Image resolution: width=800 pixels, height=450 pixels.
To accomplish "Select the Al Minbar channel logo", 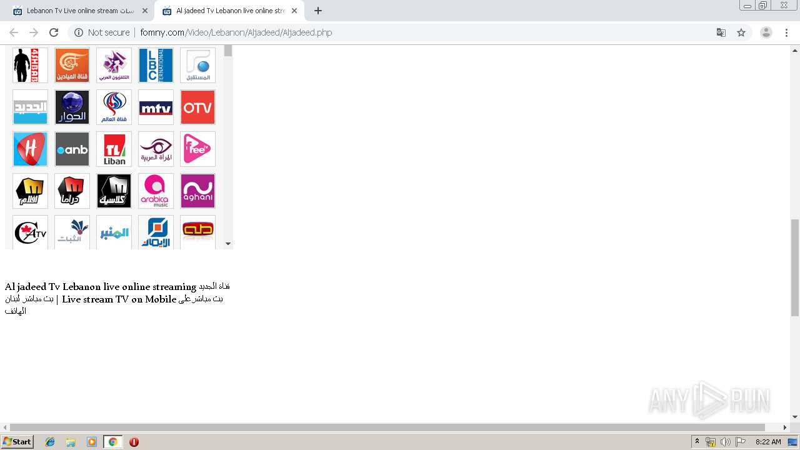I will coord(114,232).
